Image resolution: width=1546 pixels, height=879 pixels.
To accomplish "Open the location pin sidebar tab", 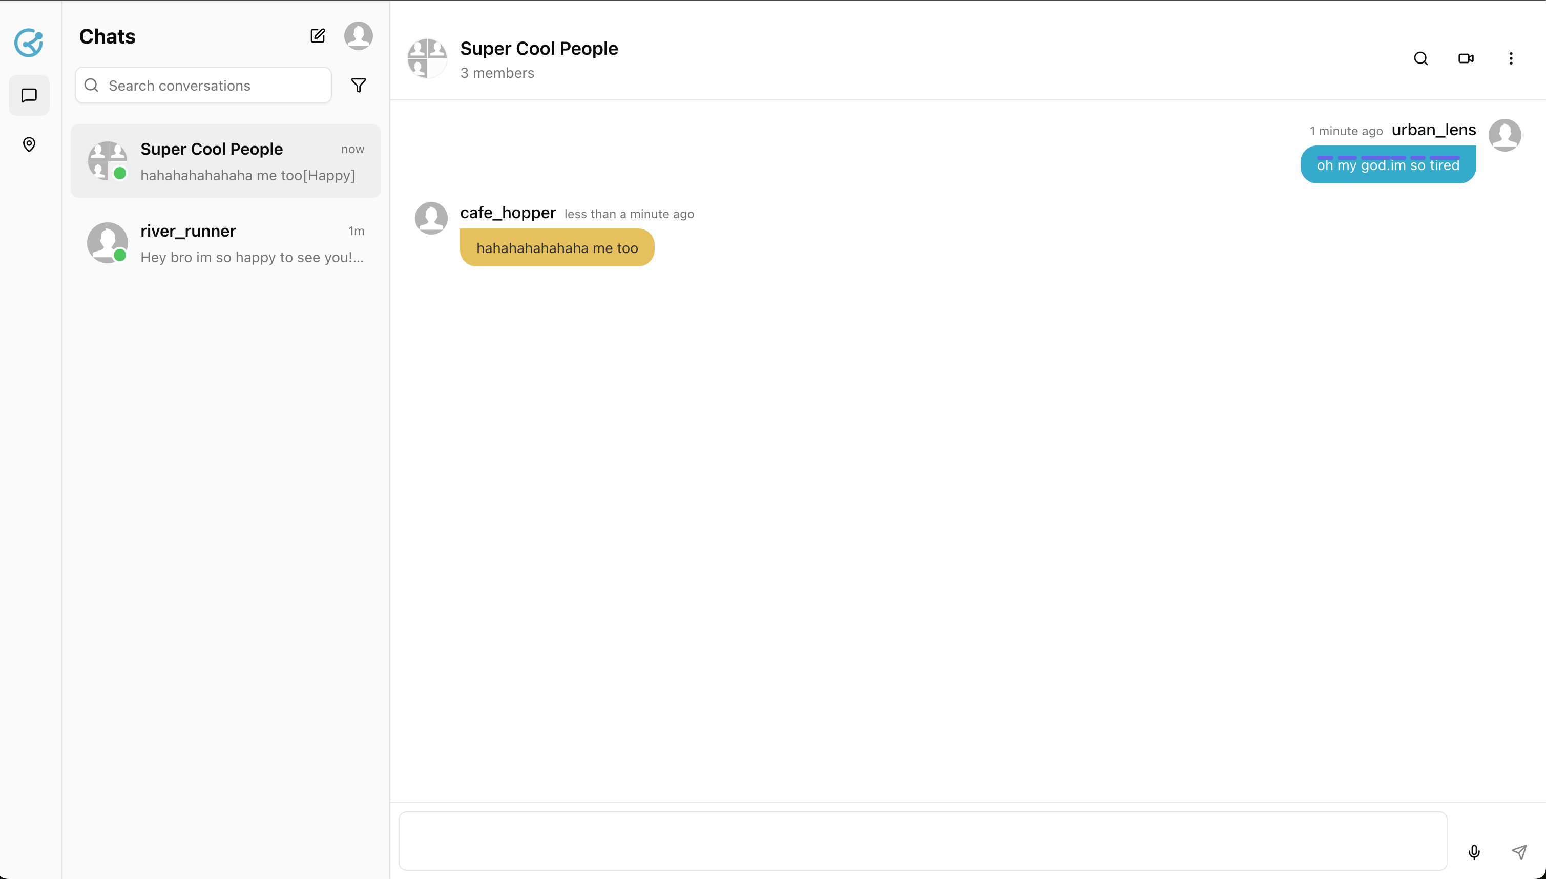I will tap(29, 144).
